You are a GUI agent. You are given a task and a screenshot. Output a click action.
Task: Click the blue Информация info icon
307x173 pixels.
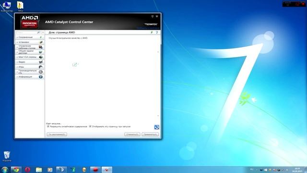(41, 77)
